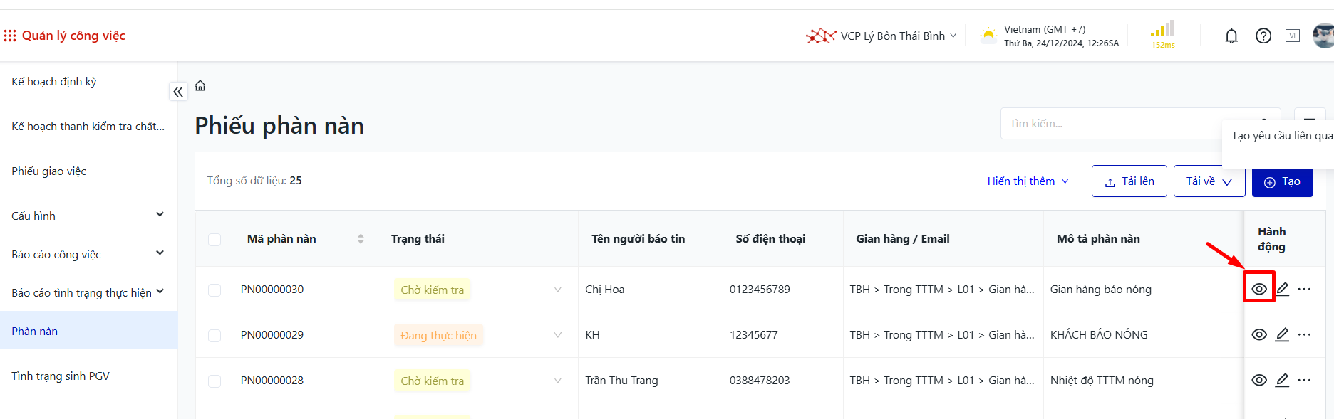Open the app grid launcher icon

pos(10,36)
